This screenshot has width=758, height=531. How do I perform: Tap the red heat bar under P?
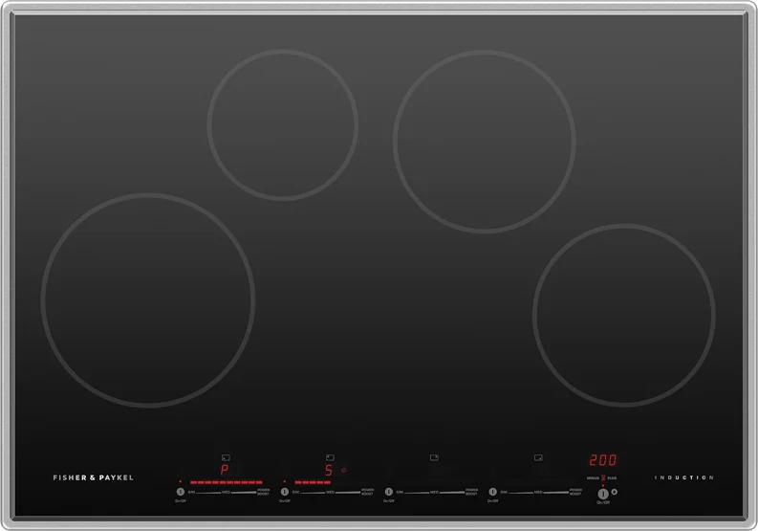(227, 482)
